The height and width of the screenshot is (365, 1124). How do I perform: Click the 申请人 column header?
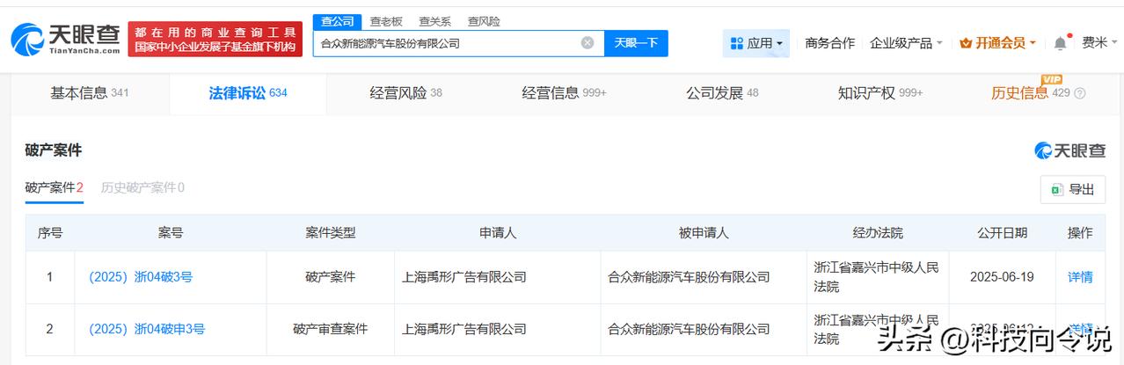[498, 233]
